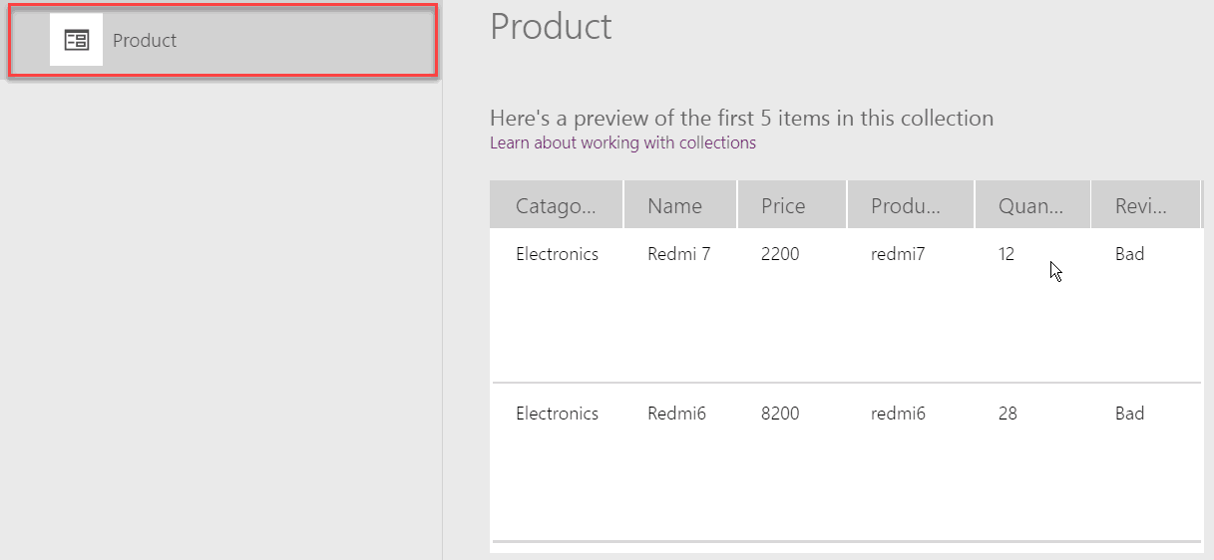Click the Catago... column header

556,205
